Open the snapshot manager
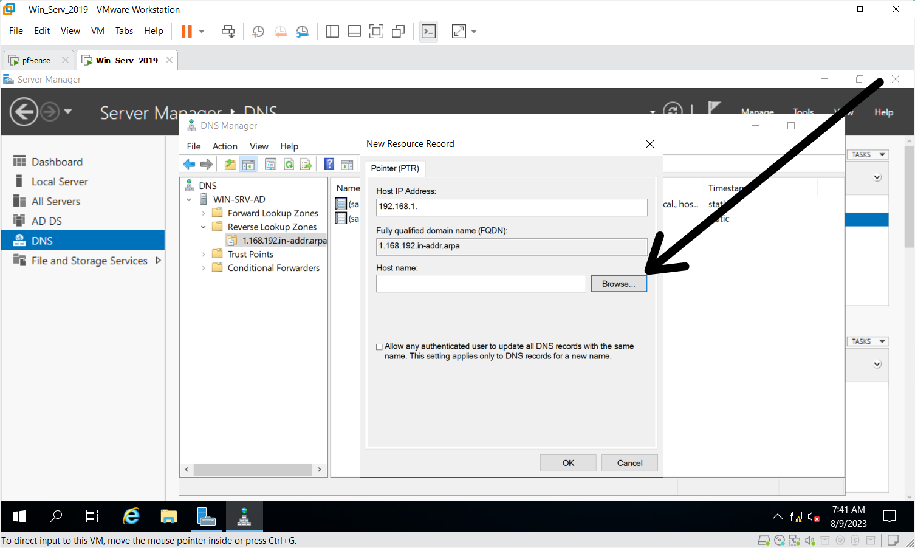The height and width of the screenshot is (548, 915). (x=302, y=31)
